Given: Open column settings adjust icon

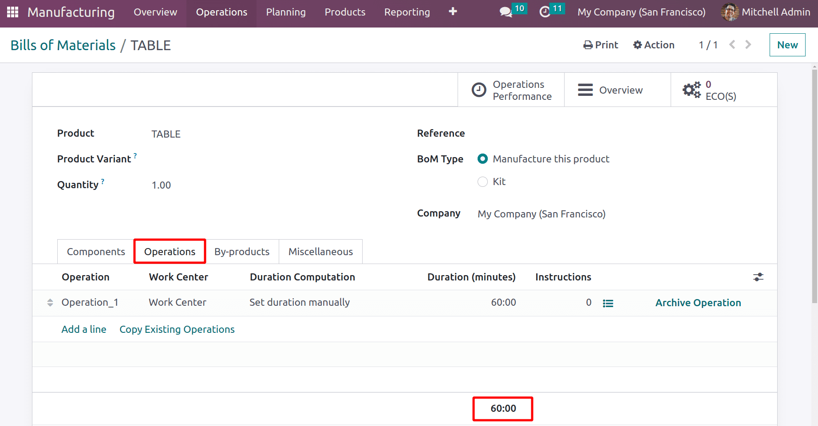Looking at the screenshot, I should pos(758,277).
